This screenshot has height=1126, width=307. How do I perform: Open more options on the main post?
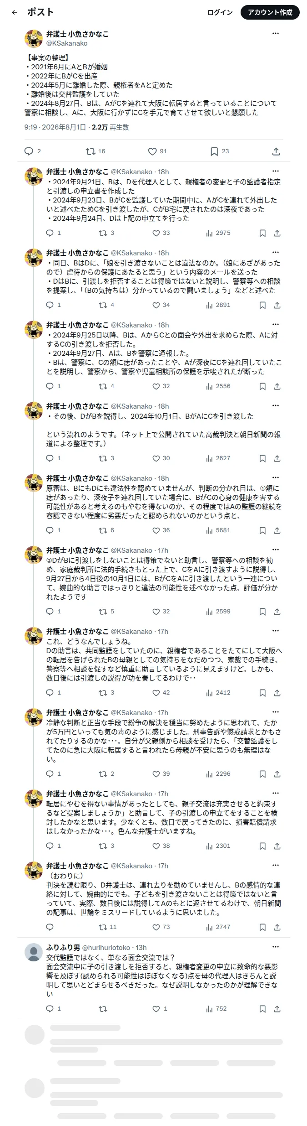276,33
